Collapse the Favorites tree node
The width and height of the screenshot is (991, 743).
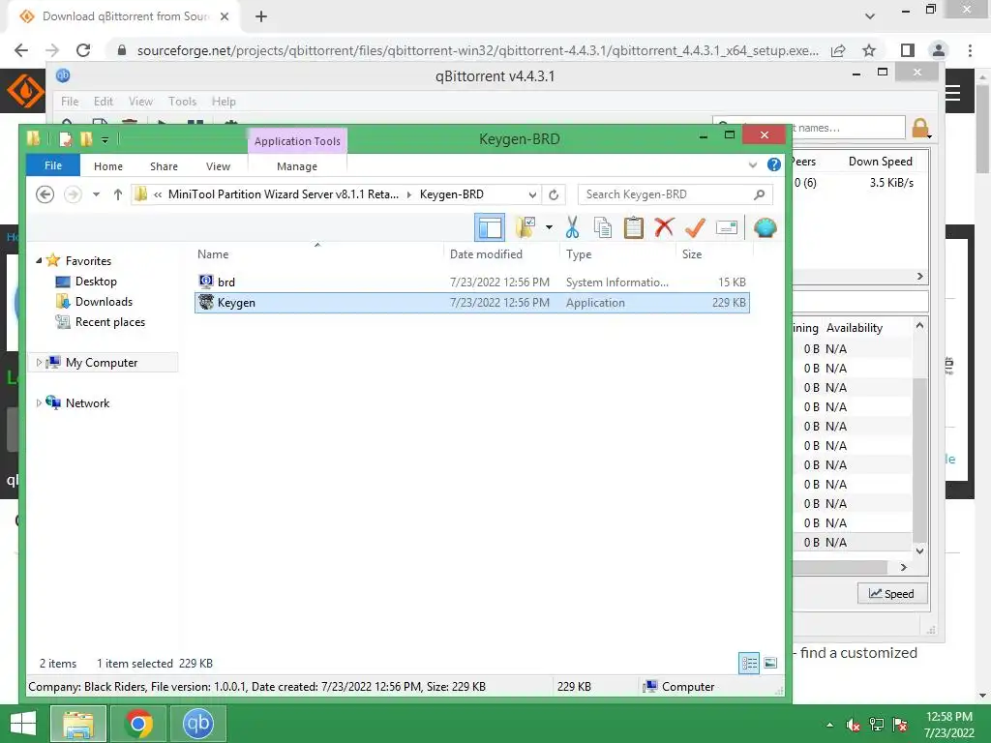coord(39,260)
